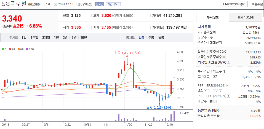This screenshot has width=264, height=129.
Task: Click the green 5-day moving average legend
Action: [4, 49]
